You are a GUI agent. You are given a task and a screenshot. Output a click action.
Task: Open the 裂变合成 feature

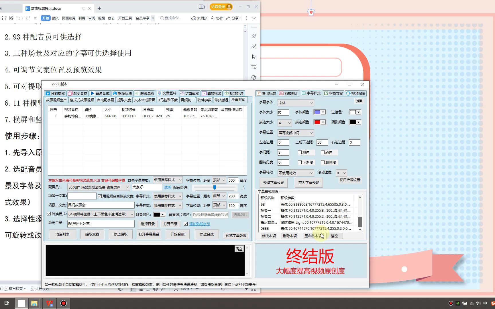78,93
